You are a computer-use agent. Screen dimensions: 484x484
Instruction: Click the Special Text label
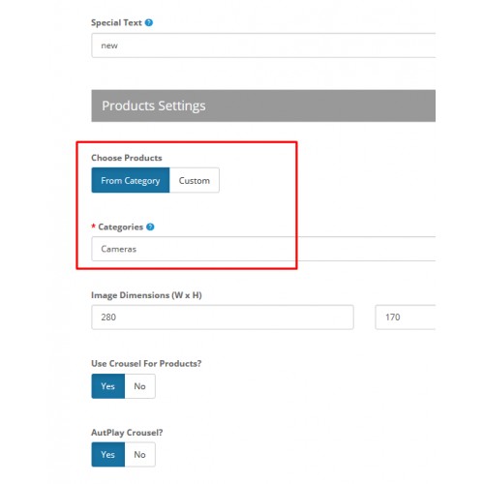pos(116,22)
